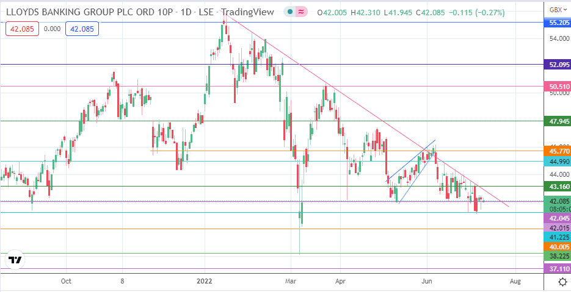Click the 2022 label on time axis

point(205,281)
